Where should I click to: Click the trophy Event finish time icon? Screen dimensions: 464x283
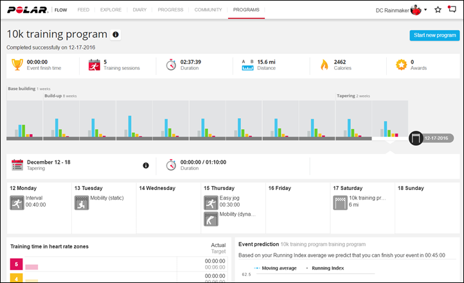[17, 64]
